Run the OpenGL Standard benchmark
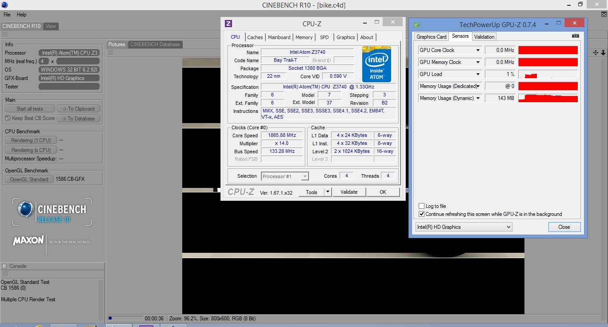The image size is (608, 327). coord(29,179)
